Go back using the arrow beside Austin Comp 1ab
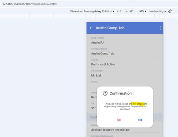Image resolution: width=178 pixels, height=137 pixels. point(91,28)
